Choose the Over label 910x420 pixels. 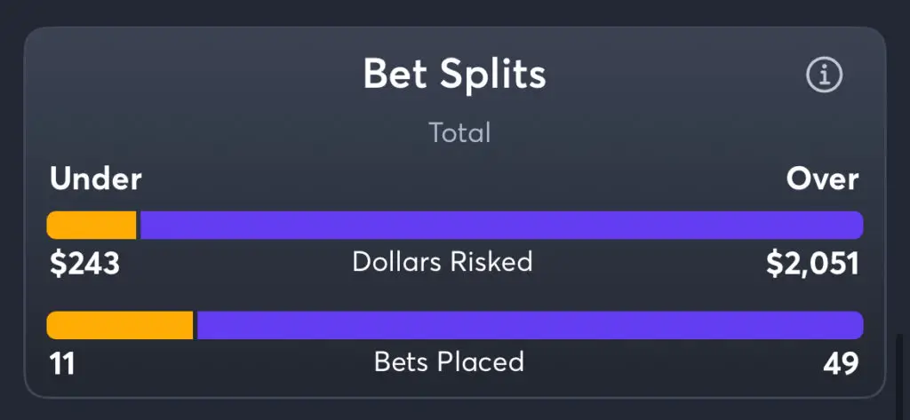(822, 179)
